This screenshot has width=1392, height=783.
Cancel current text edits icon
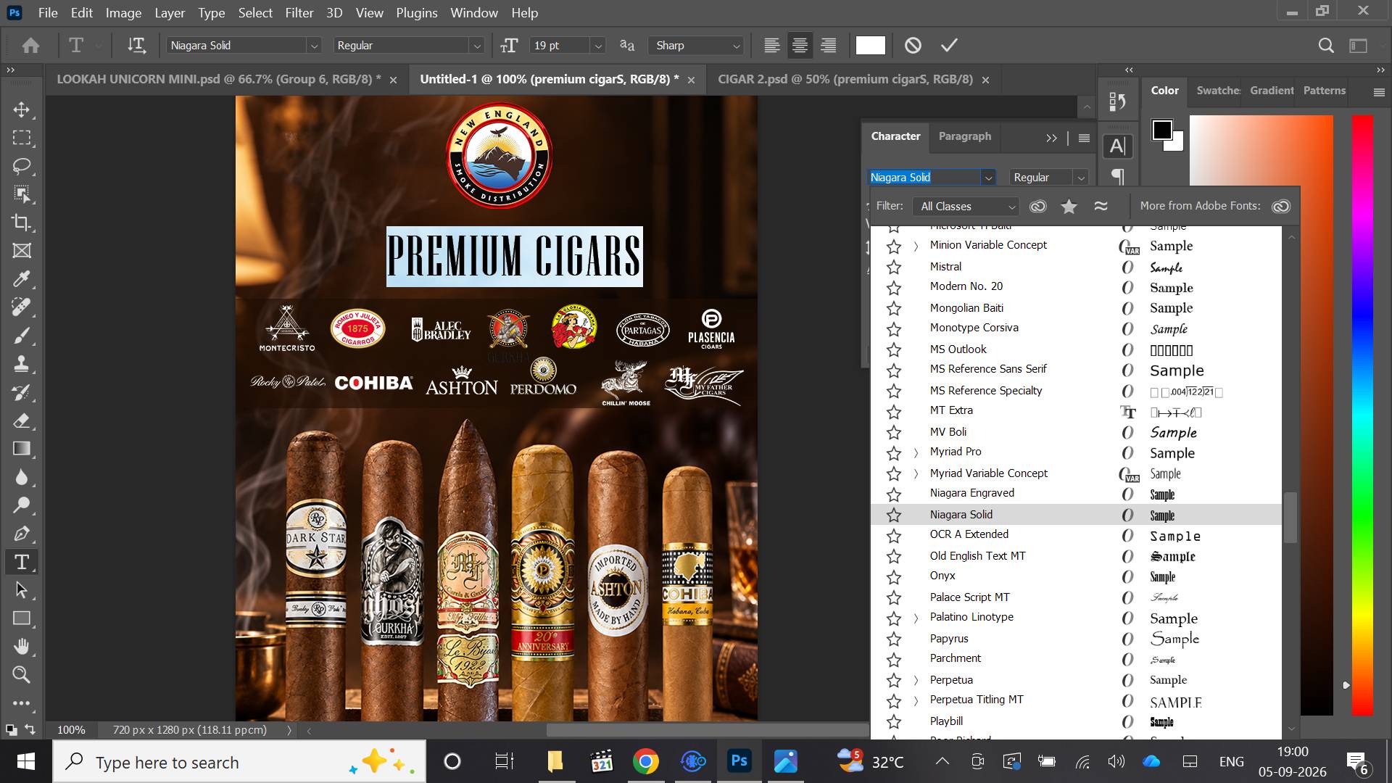click(x=913, y=45)
